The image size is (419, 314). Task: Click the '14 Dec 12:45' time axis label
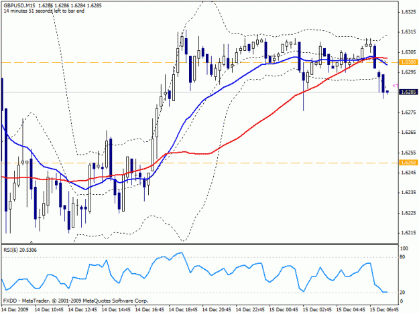[82, 310]
